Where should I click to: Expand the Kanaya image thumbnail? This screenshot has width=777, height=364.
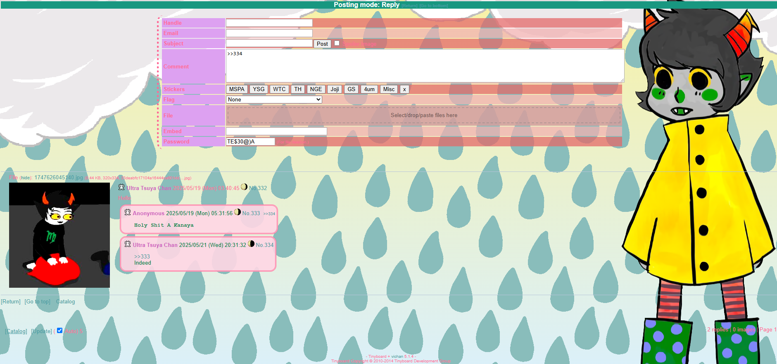pyautogui.click(x=59, y=235)
